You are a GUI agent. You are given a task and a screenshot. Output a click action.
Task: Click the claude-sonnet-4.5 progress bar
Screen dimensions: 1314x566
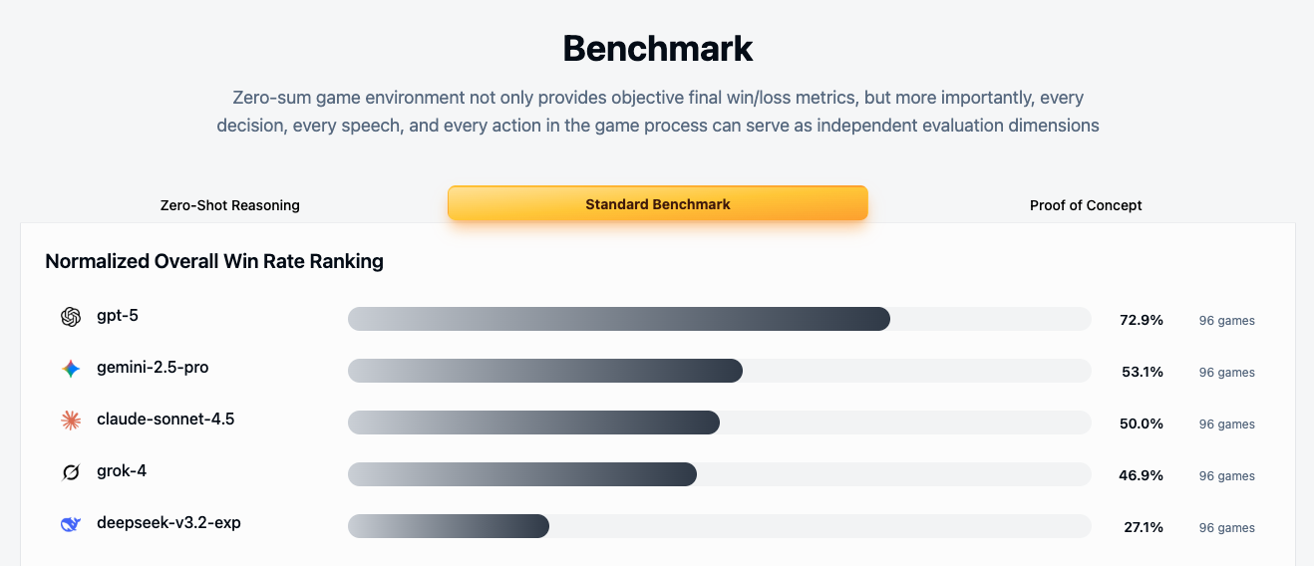click(533, 423)
